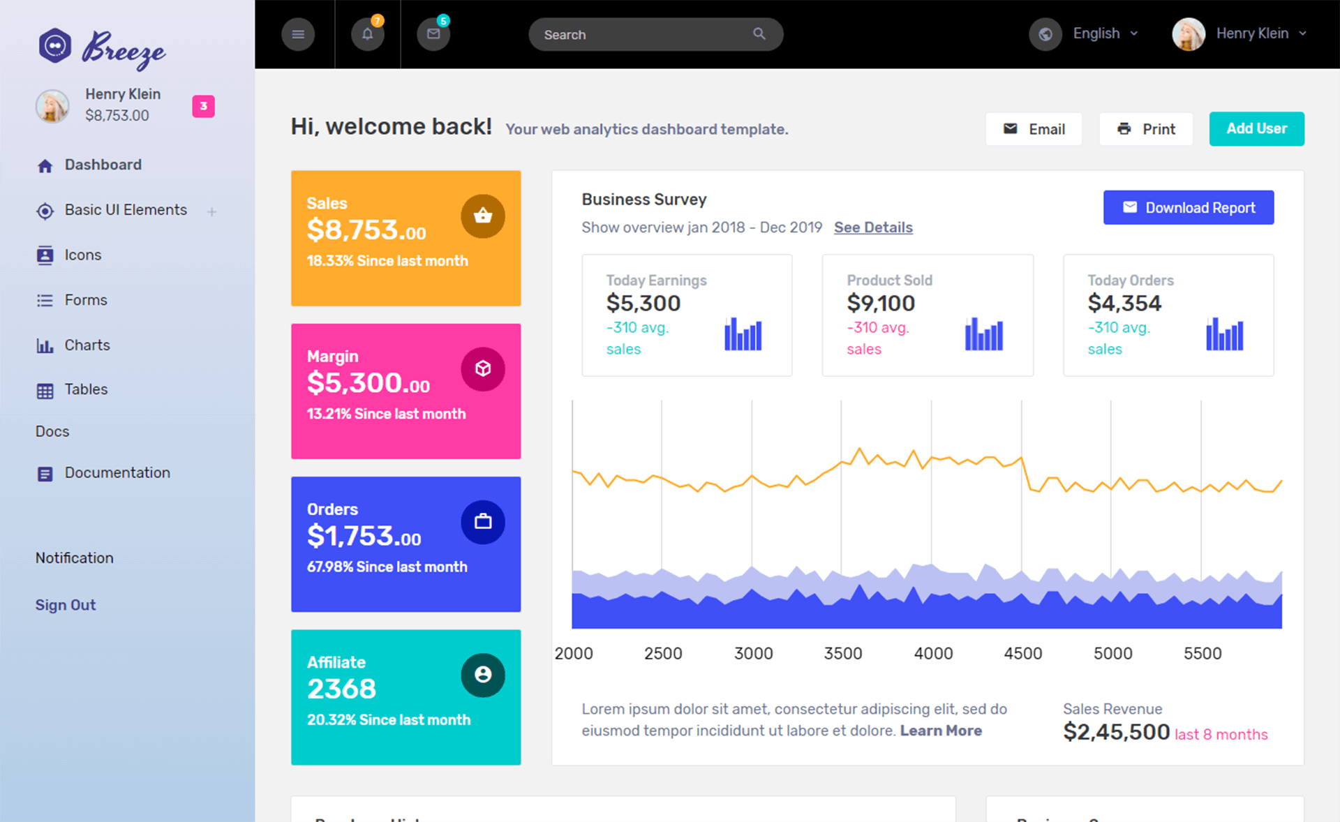Click the Affiliate profile icon
The width and height of the screenshot is (1340, 822).
[x=482, y=673]
